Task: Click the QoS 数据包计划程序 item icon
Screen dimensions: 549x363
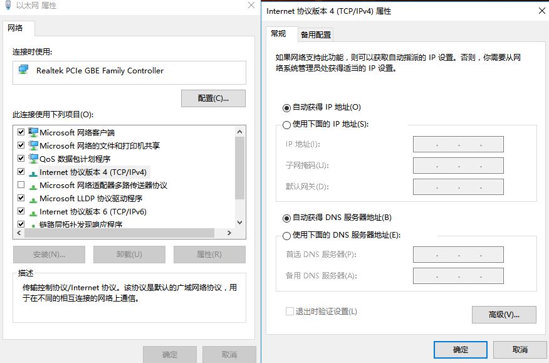Action: click(33, 159)
